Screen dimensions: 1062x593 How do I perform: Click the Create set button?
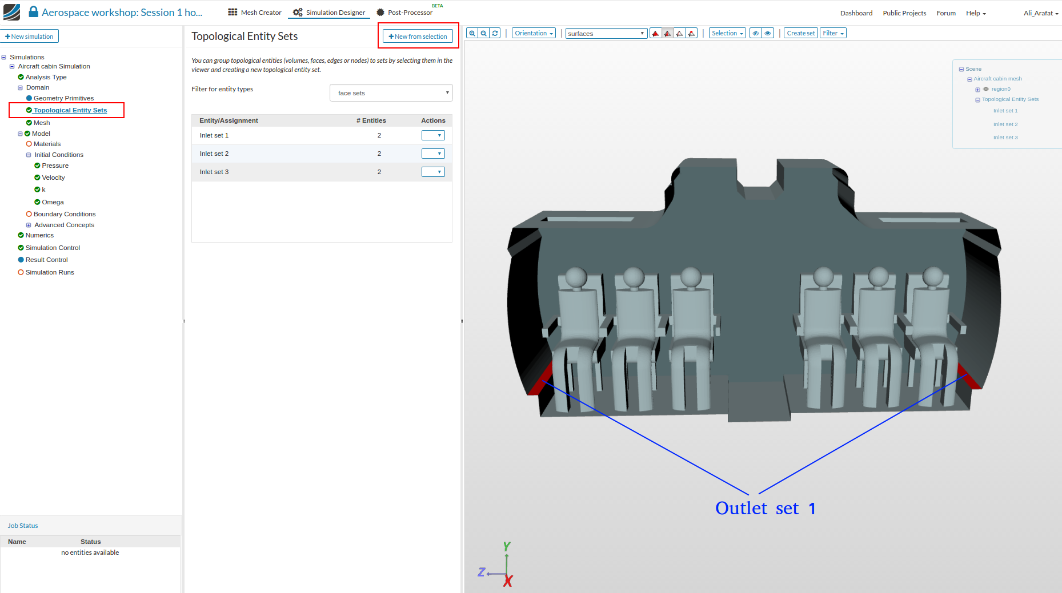point(800,33)
